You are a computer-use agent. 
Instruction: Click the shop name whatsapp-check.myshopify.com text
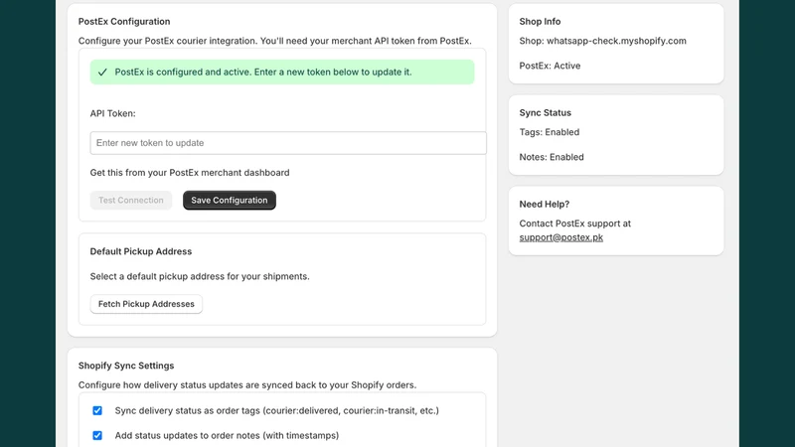pyautogui.click(x=616, y=41)
